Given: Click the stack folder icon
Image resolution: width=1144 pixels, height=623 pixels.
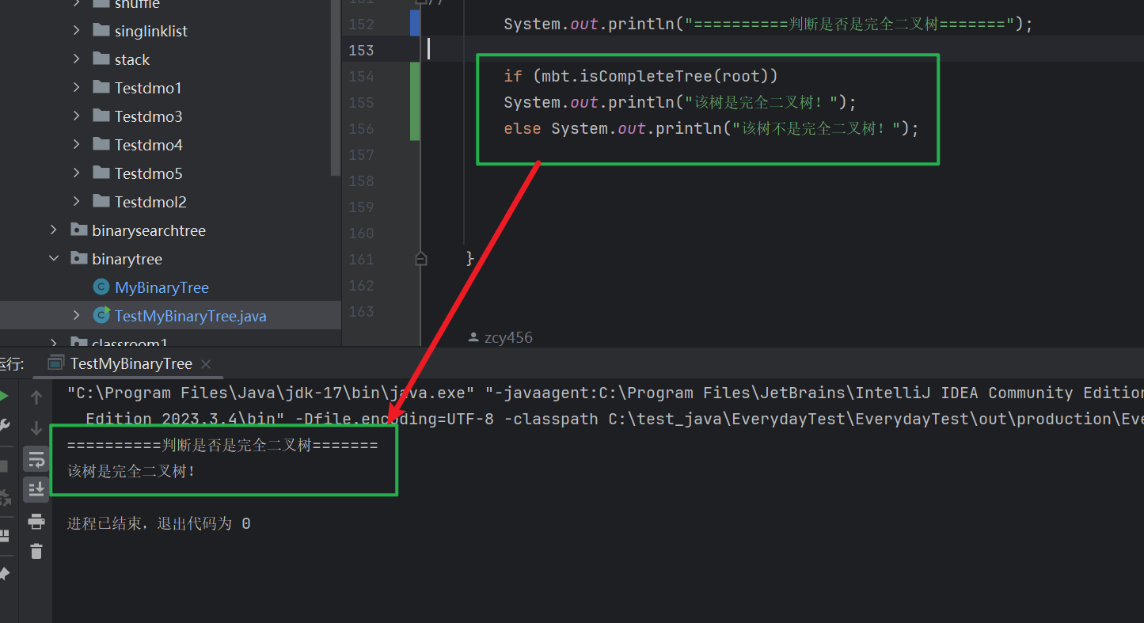Looking at the screenshot, I should pyautogui.click(x=101, y=59).
